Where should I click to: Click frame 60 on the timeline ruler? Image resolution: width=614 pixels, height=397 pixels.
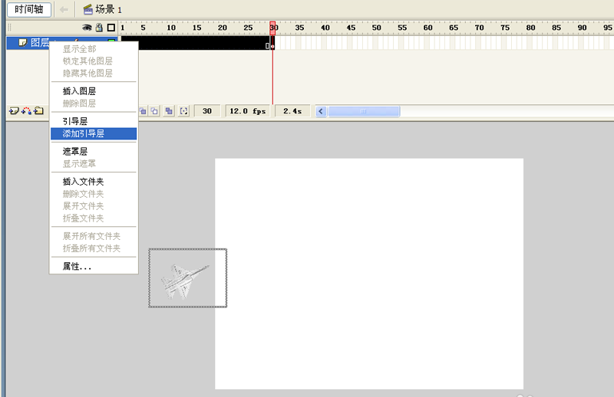click(x=427, y=28)
